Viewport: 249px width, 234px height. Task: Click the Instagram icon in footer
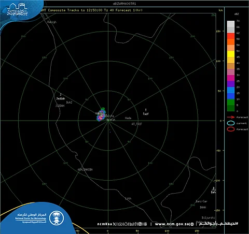click(x=140, y=224)
